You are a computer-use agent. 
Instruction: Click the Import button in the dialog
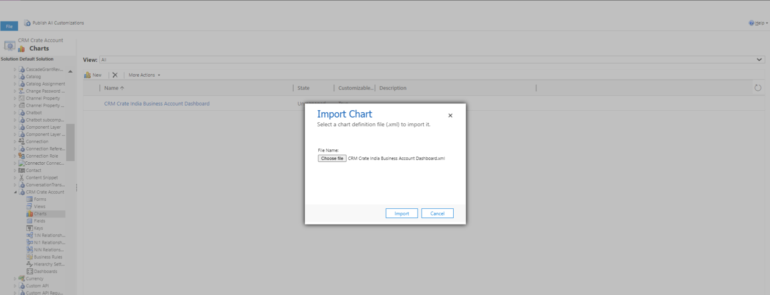401,213
